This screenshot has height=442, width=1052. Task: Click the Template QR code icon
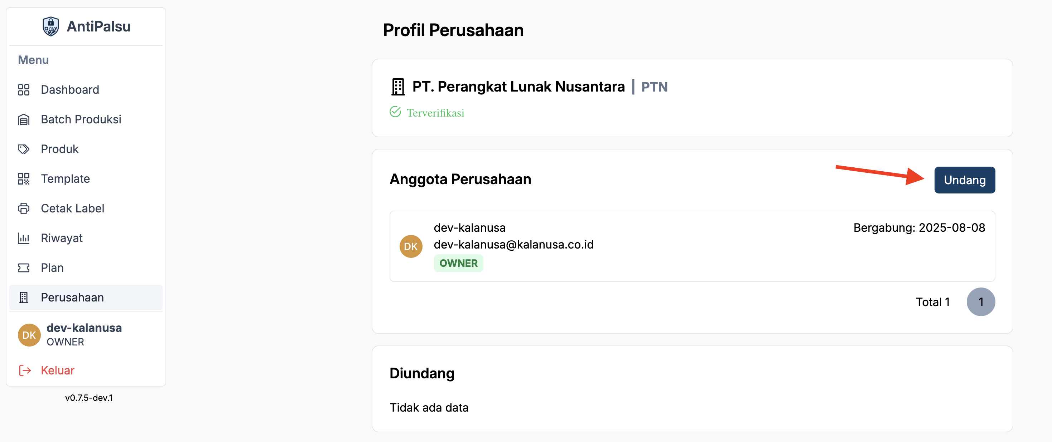[x=24, y=178]
